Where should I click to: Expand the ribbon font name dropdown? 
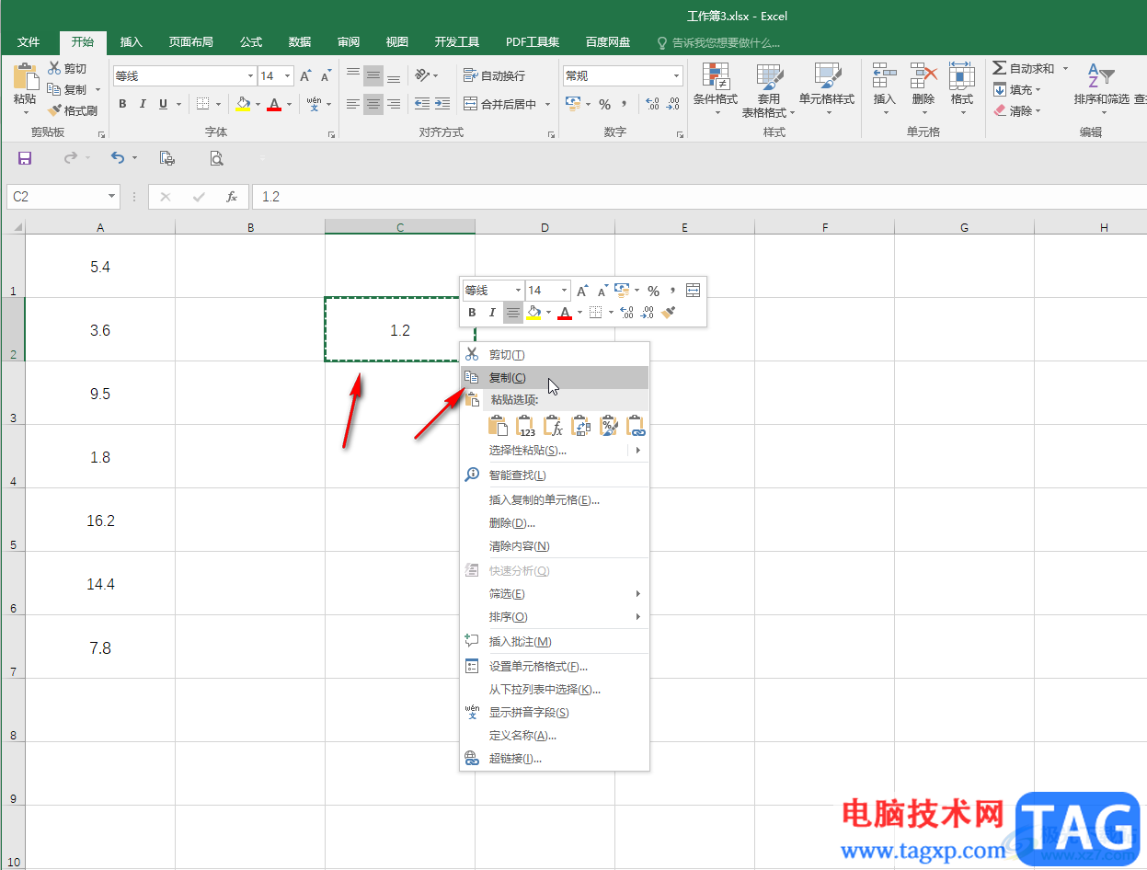pos(249,76)
